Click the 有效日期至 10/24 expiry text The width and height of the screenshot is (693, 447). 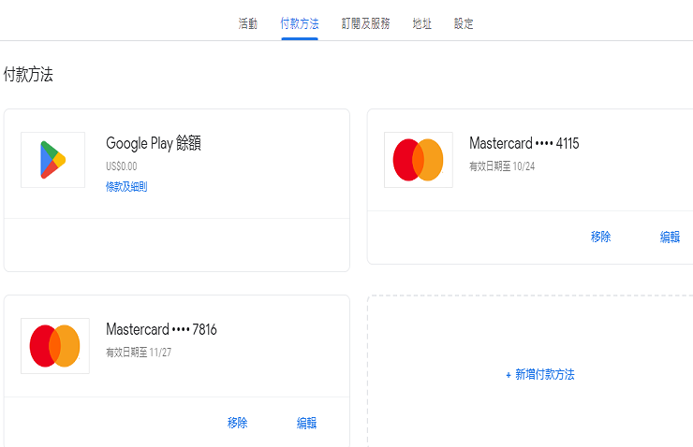502,166
